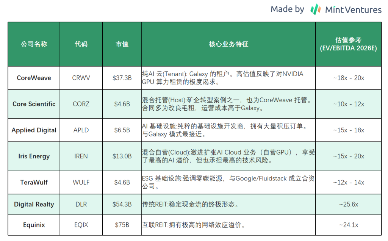Click the 市值 column header

pyautogui.click(x=122, y=44)
